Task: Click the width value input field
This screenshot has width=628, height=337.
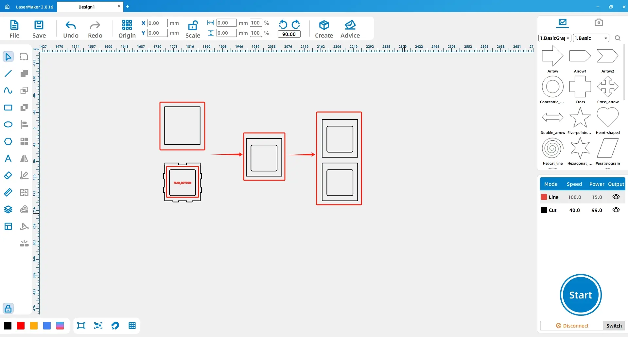Action: 226,23
